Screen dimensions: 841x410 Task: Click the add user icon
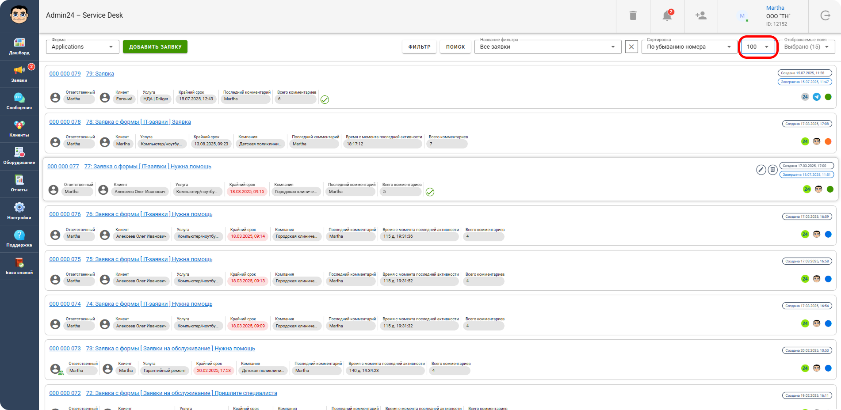701,15
